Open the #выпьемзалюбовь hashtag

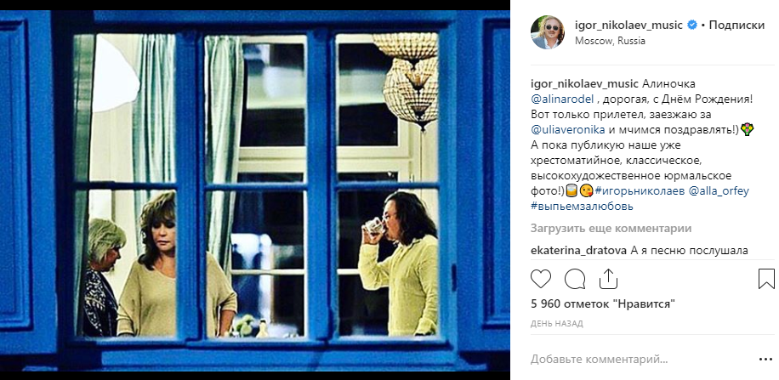tap(582, 206)
